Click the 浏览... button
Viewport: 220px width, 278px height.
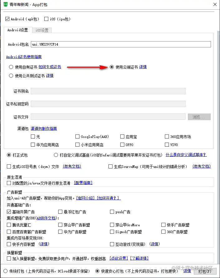[199, 117]
